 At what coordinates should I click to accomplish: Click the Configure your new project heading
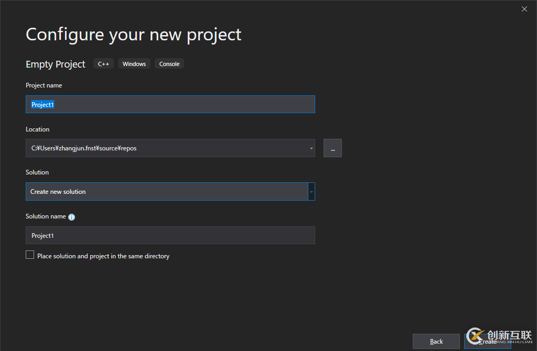[x=134, y=35]
